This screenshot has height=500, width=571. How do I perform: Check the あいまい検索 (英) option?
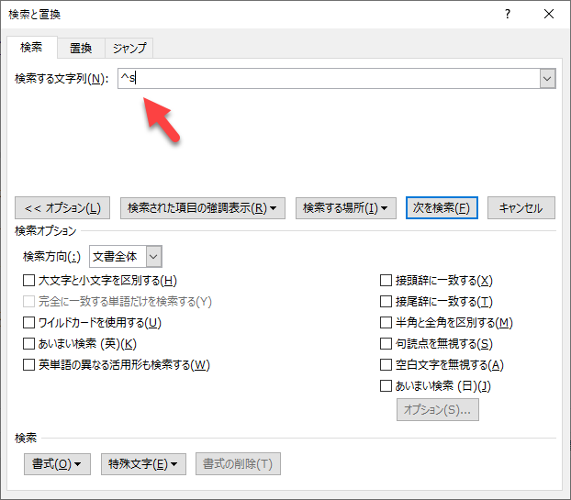(29, 344)
